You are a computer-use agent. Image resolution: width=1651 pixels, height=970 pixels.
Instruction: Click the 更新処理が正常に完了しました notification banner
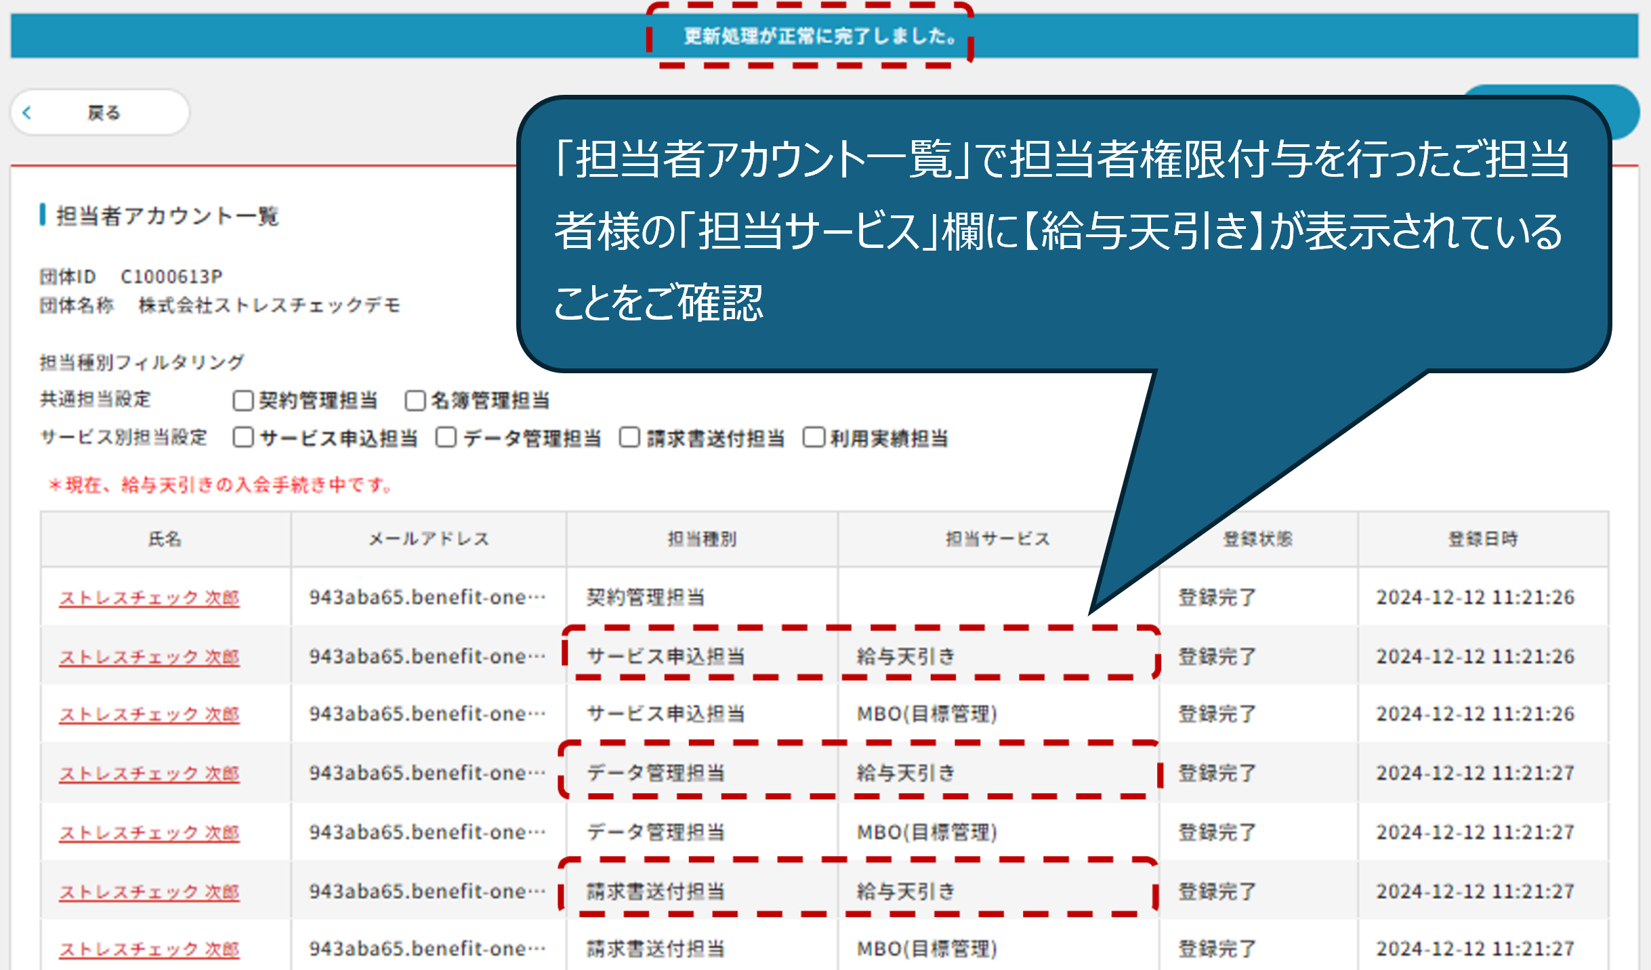click(820, 35)
